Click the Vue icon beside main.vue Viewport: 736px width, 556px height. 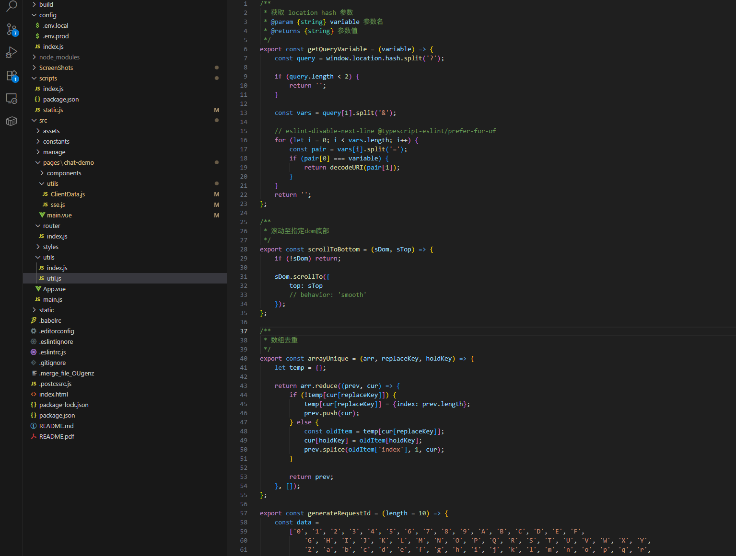tap(42, 215)
